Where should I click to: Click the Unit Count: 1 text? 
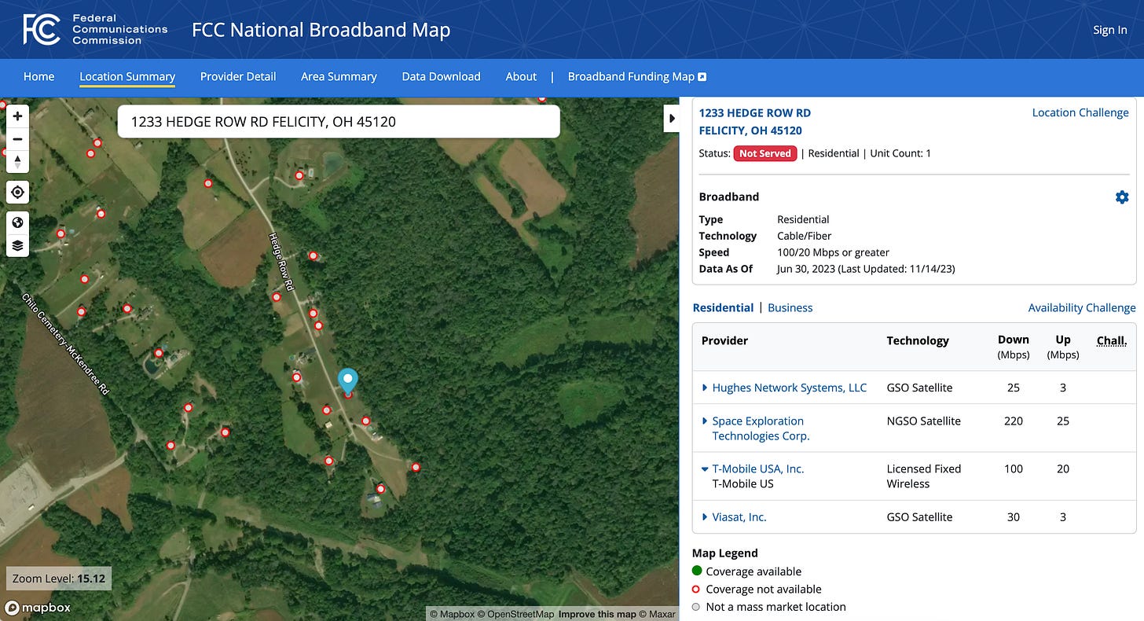point(900,153)
